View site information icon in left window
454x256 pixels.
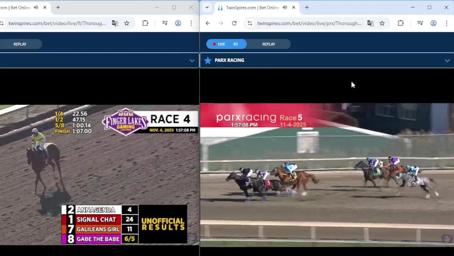pos(2,23)
